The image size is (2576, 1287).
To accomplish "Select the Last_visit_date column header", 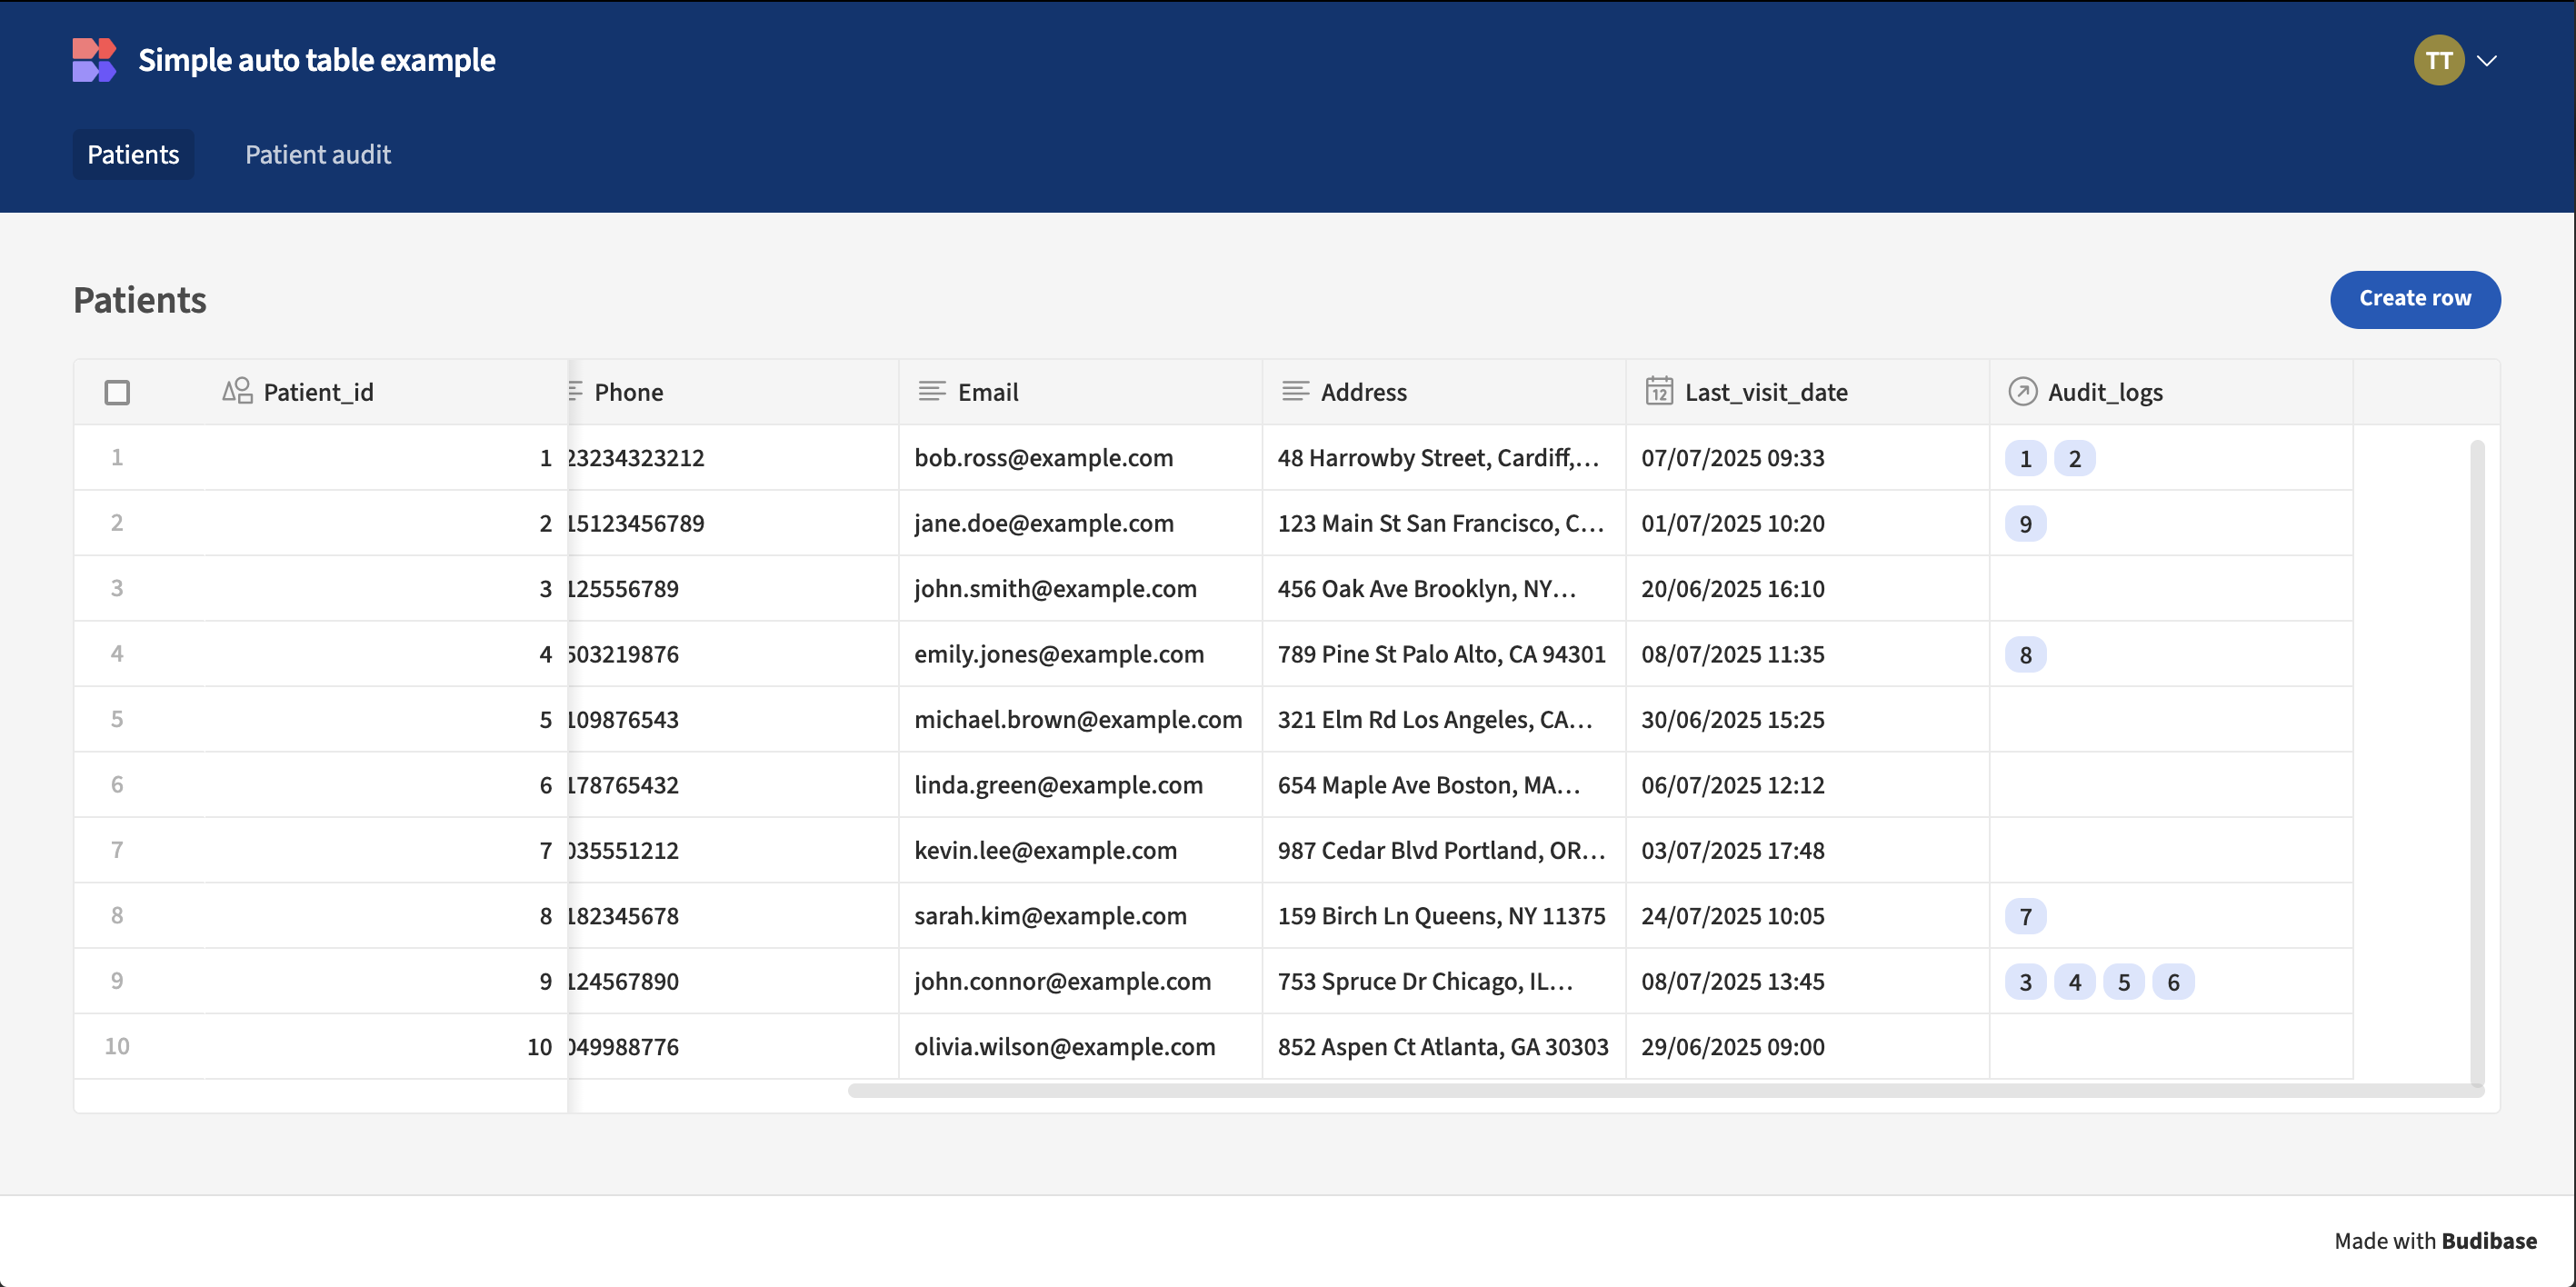I will click(1807, 392).
